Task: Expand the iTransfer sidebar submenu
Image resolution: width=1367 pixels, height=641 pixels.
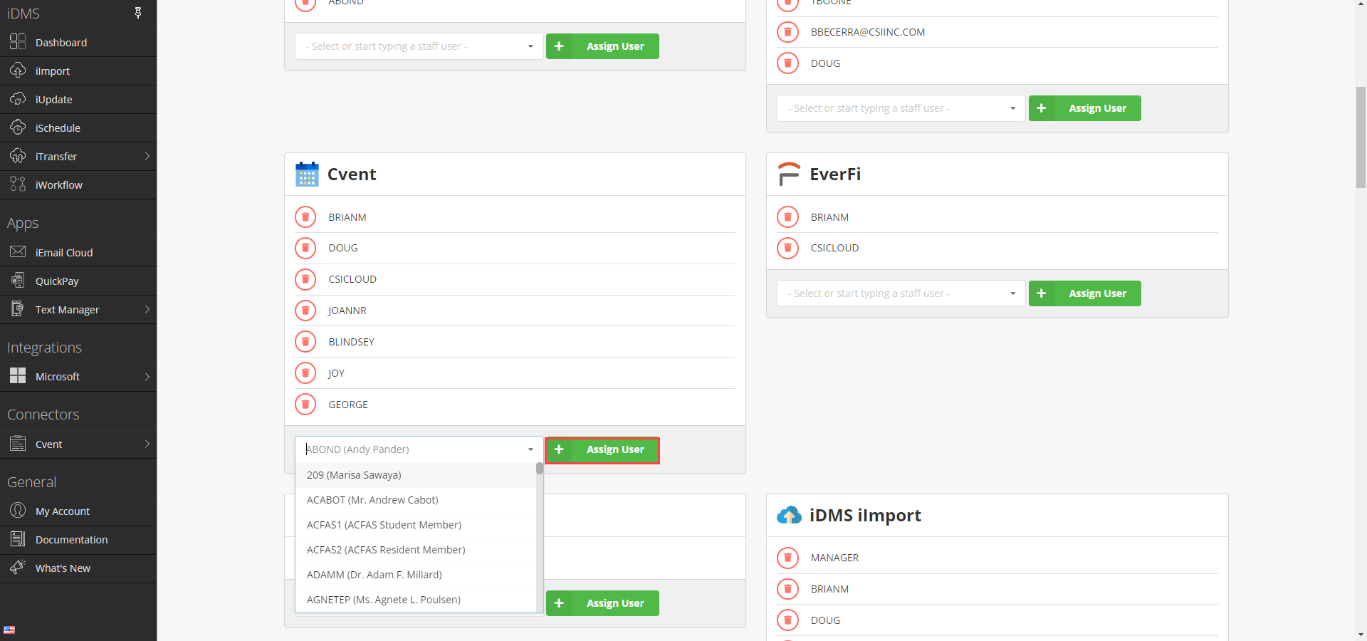Action: 147,157
